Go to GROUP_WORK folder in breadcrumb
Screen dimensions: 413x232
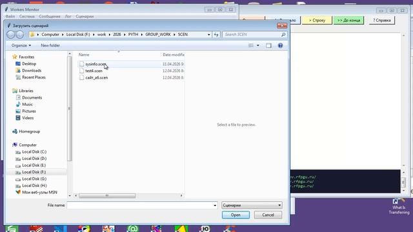pyautogui.click(x=158, y=34)
